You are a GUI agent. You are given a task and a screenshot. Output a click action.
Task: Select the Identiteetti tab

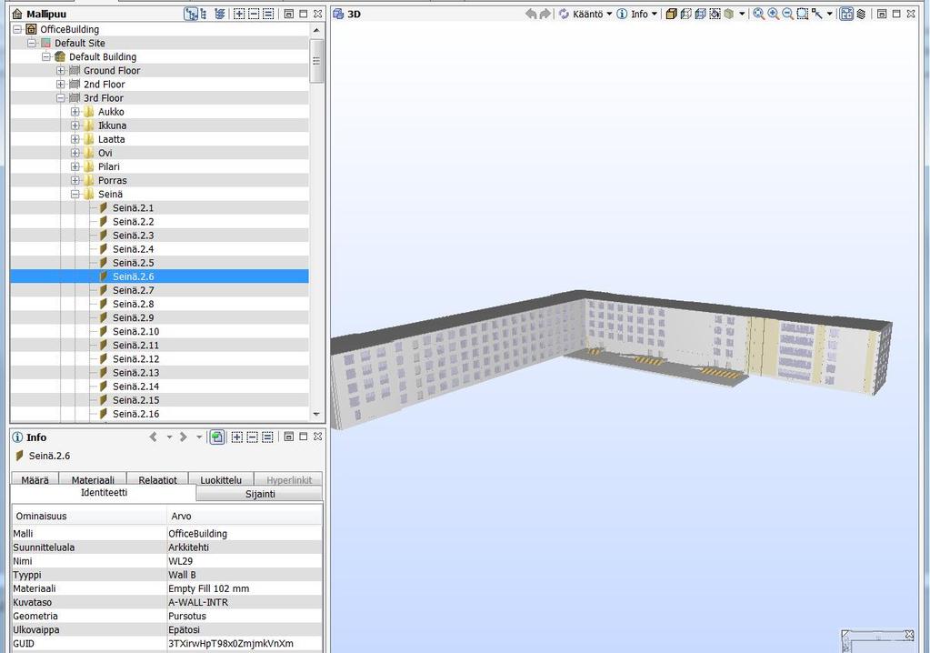[104, 493]
